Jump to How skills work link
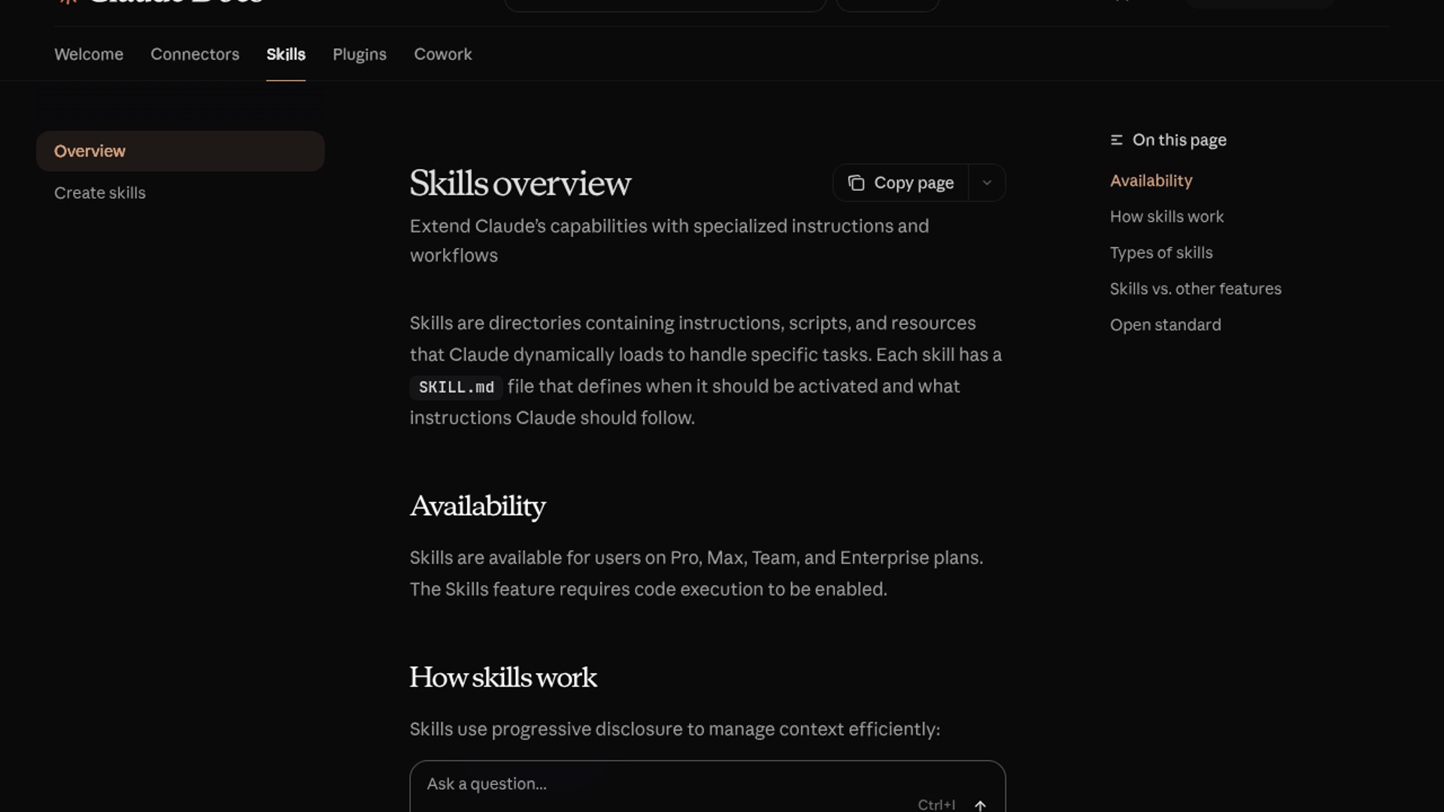1444x812 pixels. 1166,217
